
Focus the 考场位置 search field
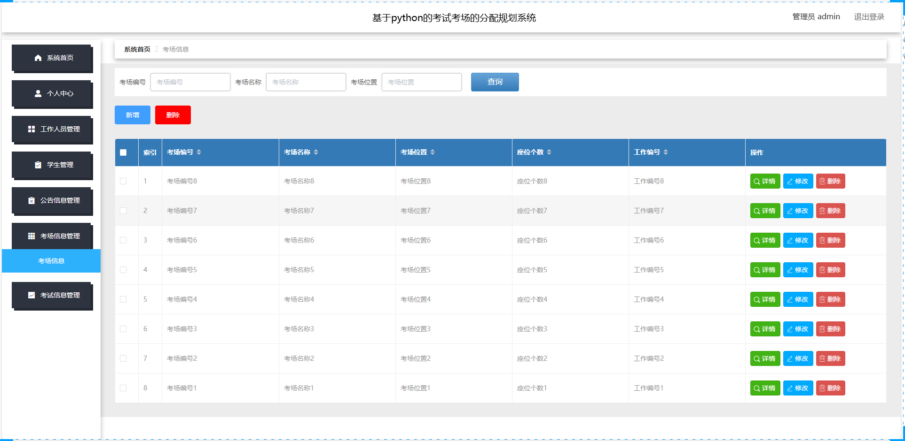(422, 82)
